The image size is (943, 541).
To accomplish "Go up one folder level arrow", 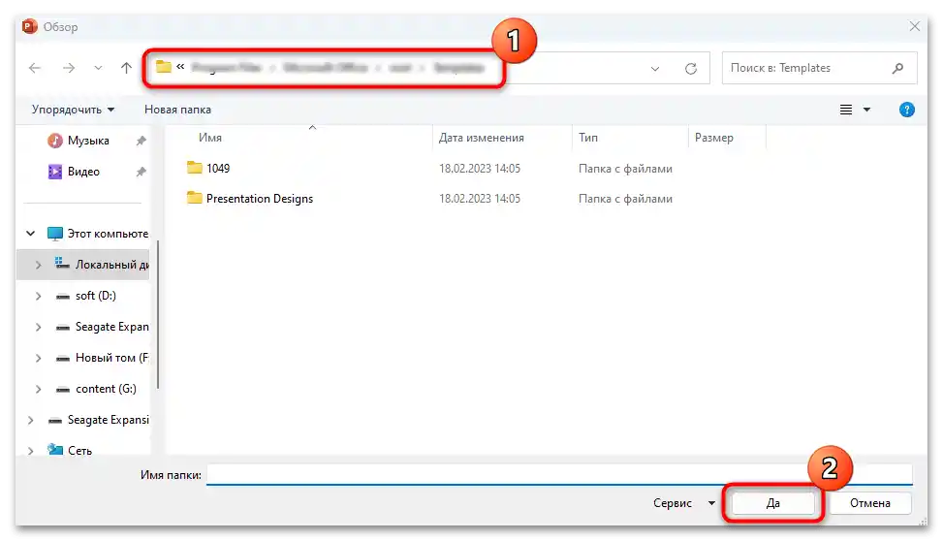I will click(x=126, y=68).
